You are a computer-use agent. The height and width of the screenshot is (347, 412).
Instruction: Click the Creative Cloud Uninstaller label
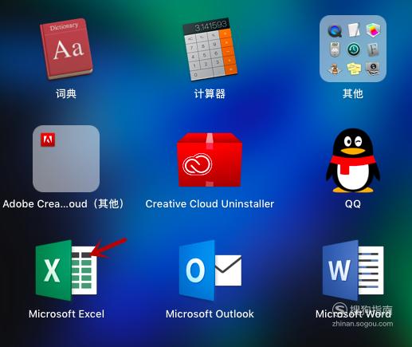point(210,204)
